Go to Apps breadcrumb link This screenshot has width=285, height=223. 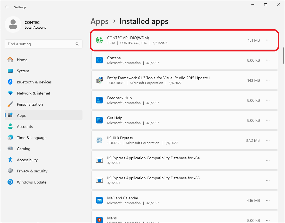click(99, 21)
